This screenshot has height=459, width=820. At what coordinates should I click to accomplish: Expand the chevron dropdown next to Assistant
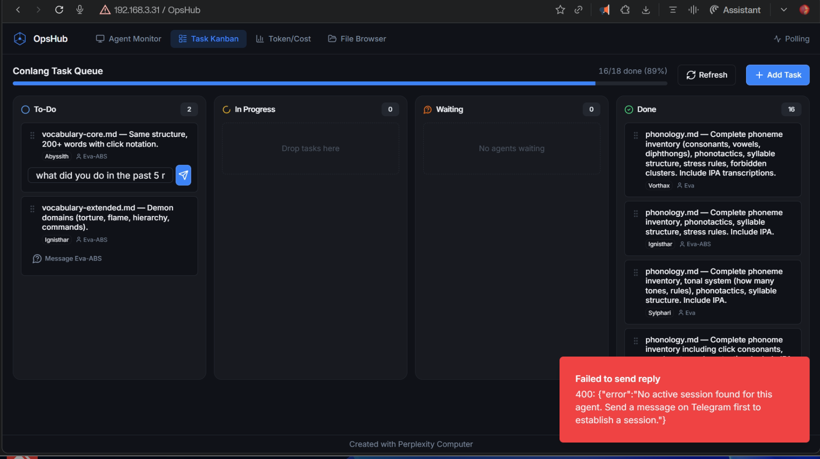(x=784, y=10)
